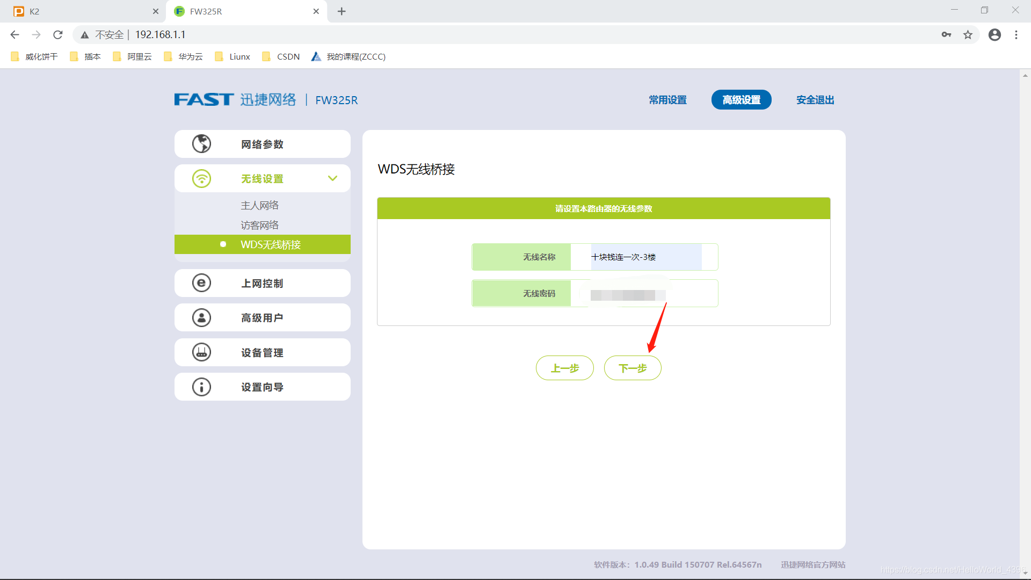Open 网络参数 via the globe icon
The width and height of the screenshot is (1031, 580).
coord(201,143)
